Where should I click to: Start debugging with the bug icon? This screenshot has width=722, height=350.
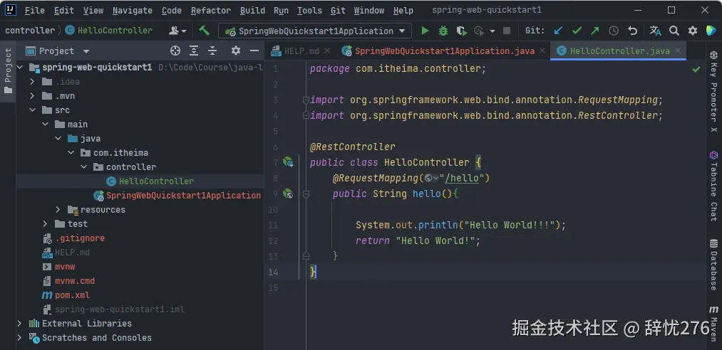click(x=443, y=31)
